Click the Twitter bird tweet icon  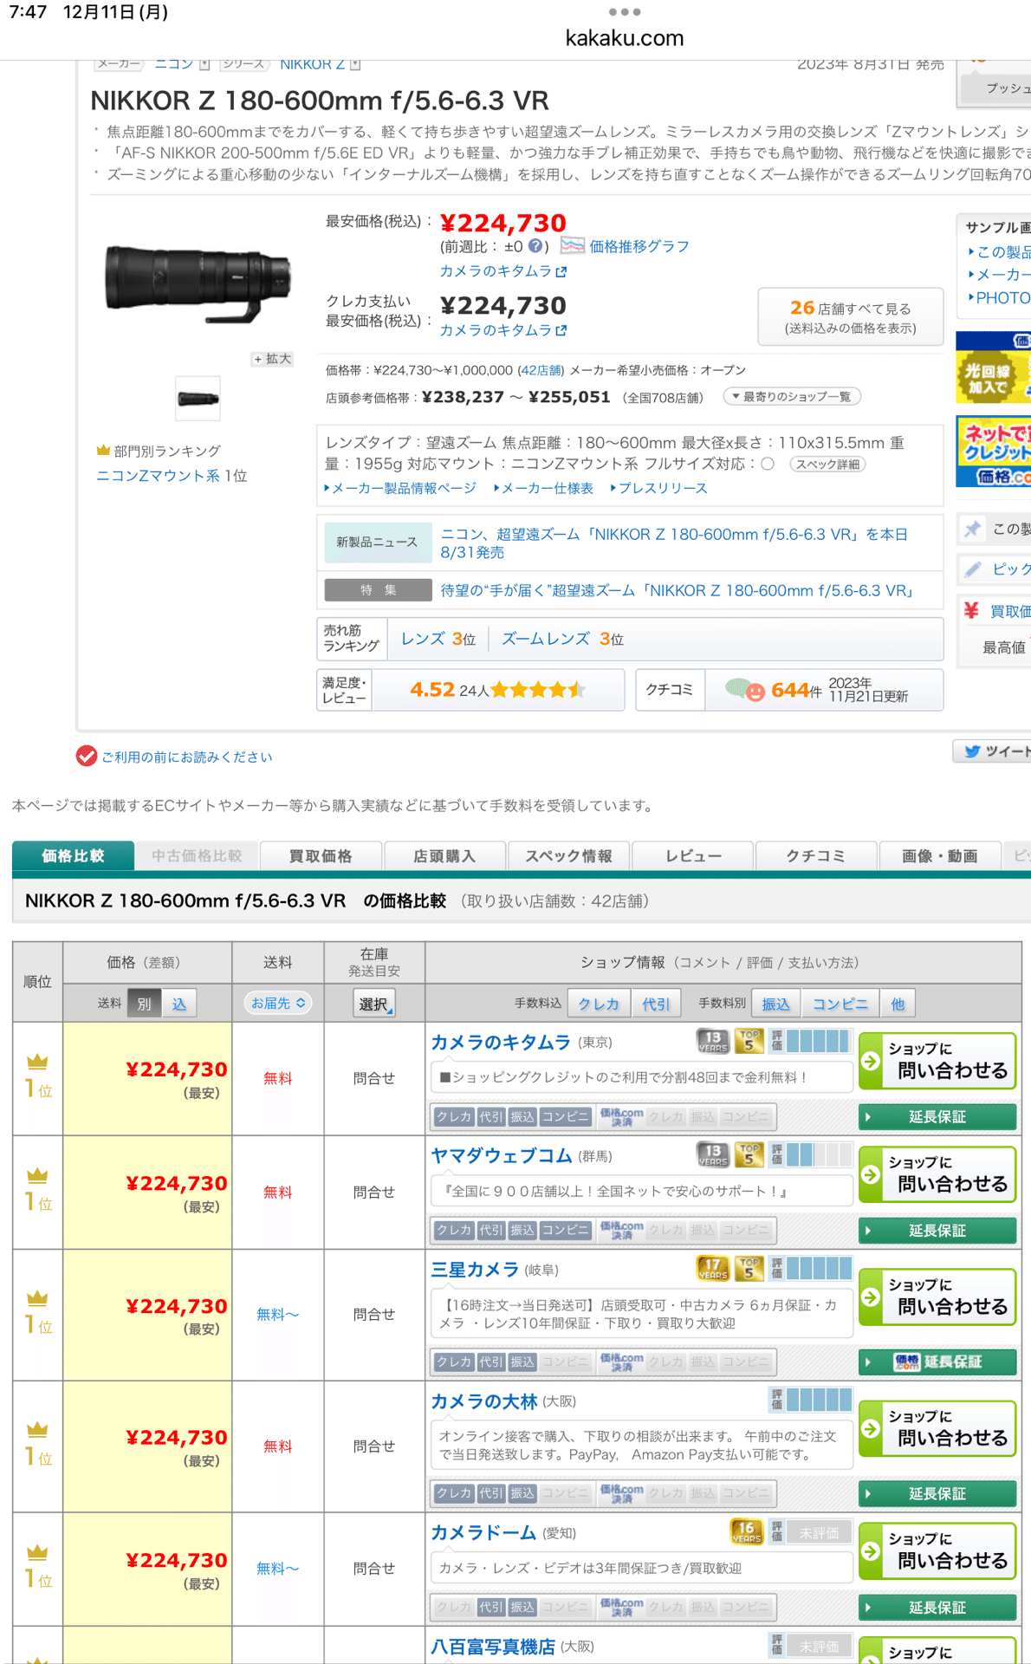tap(972, 751)
